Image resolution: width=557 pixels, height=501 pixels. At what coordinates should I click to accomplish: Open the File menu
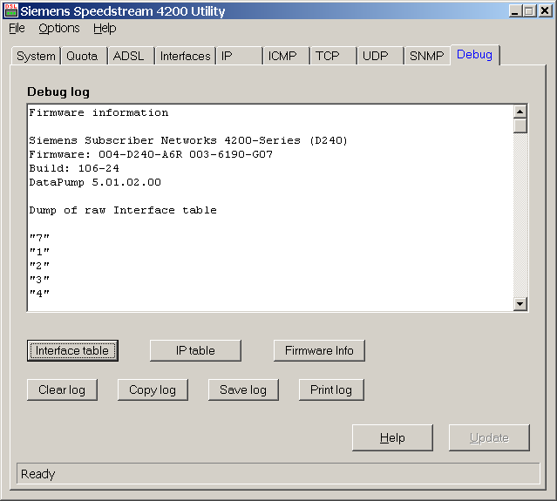click(x=17, y=28)
